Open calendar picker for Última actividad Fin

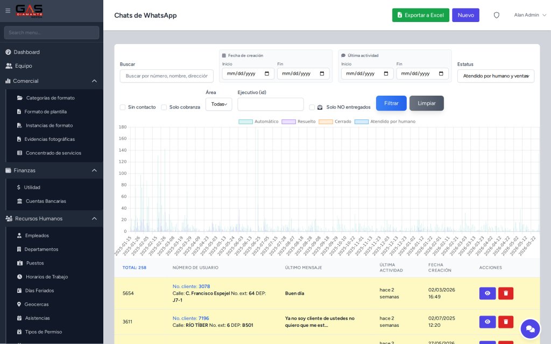pos(441,74)
